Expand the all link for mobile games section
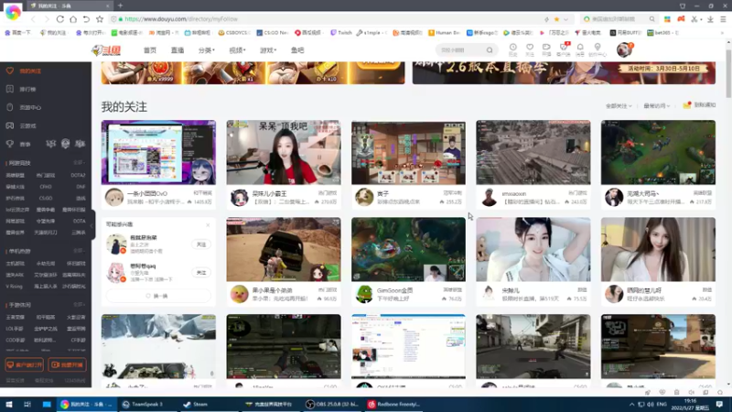The width and height of the screenshot is (732, 412). 79,305
